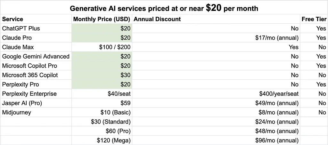
Task: Select the Free Tier header cell
Action: coord(314,19)
